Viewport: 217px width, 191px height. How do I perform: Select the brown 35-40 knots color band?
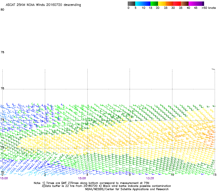pyautogui.click(x=185, y=4)
